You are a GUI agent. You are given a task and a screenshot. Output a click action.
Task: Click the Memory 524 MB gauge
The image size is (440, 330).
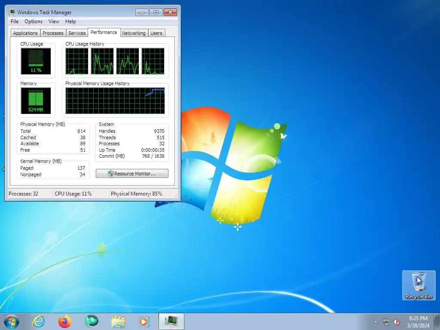tap(36, 101)
